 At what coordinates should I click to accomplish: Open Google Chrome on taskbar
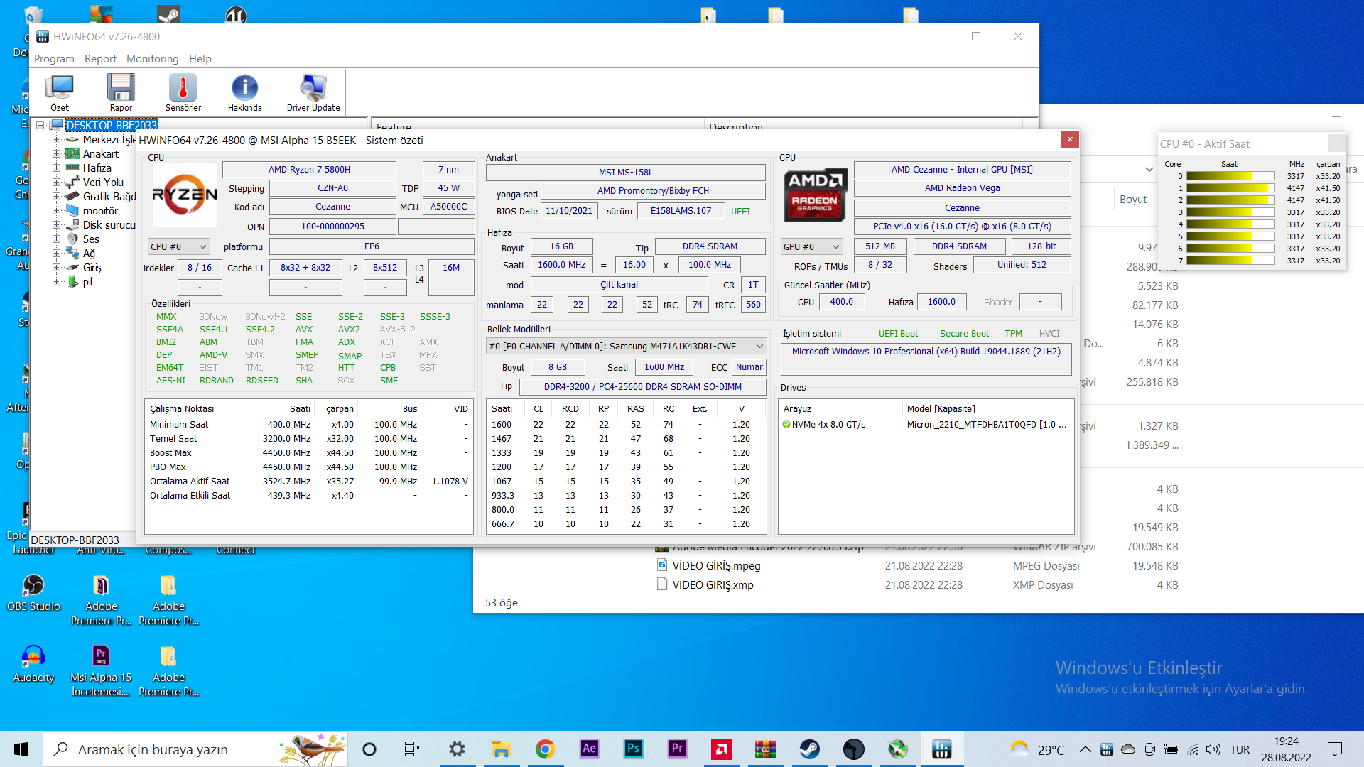point(545,749)
